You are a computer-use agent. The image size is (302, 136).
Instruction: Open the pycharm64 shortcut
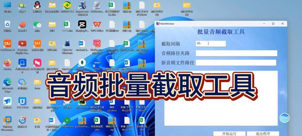click(82, 102)
